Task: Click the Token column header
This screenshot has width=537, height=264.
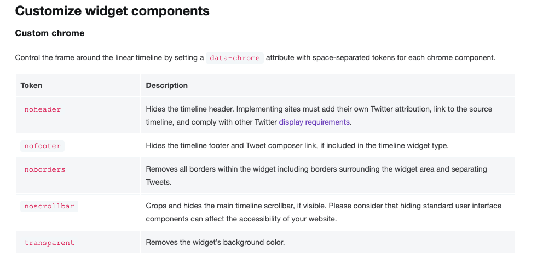Action: pos(31,85)
